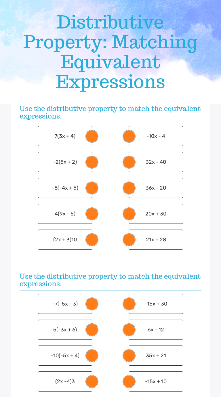
Task: Click the 7(3x + 4) expression card
Action: click(65, 136)
